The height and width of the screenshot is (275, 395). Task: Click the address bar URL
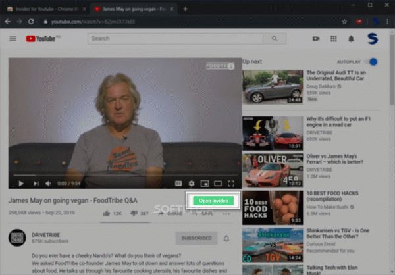[x=93, y=22]
